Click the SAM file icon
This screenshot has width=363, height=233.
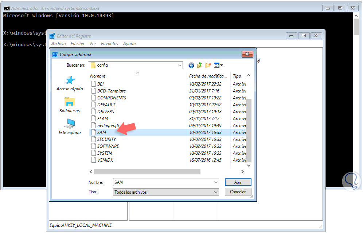pos(94,132)
